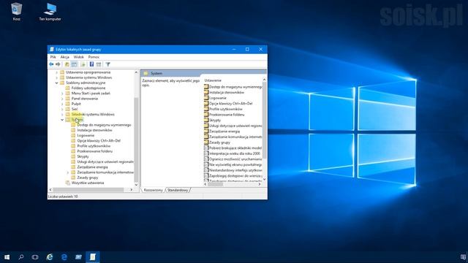
Task: Open Help via the toolbar help icon
Action: point(91,64)
